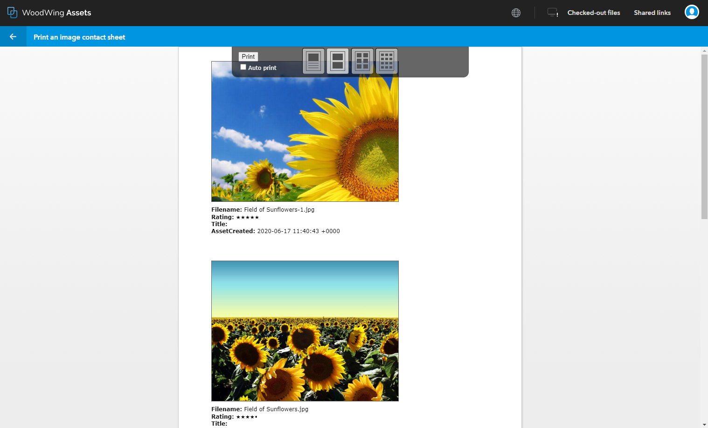Click the Auto print label
The height and width of the screenshot is (428, 708).
(x=262, y=68)
